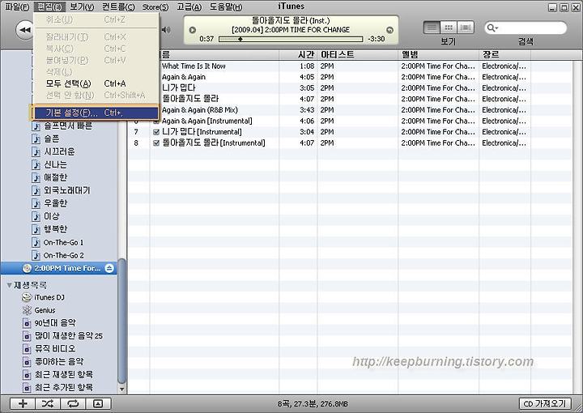583x413 pixels.
Task: Open the 고급(A) menu
Action: coord(189,6)
